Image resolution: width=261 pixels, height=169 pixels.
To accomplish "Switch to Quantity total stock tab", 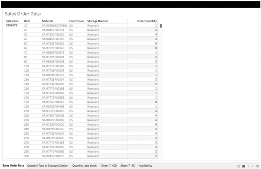I will pyautogui.click(x=84, y=166).
